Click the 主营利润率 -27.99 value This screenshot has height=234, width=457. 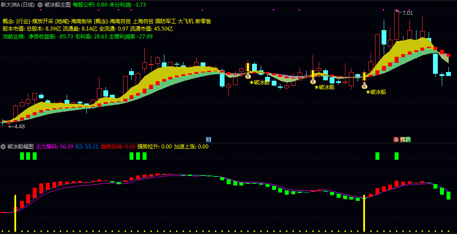pyautogui.click(x=131, y=37)
